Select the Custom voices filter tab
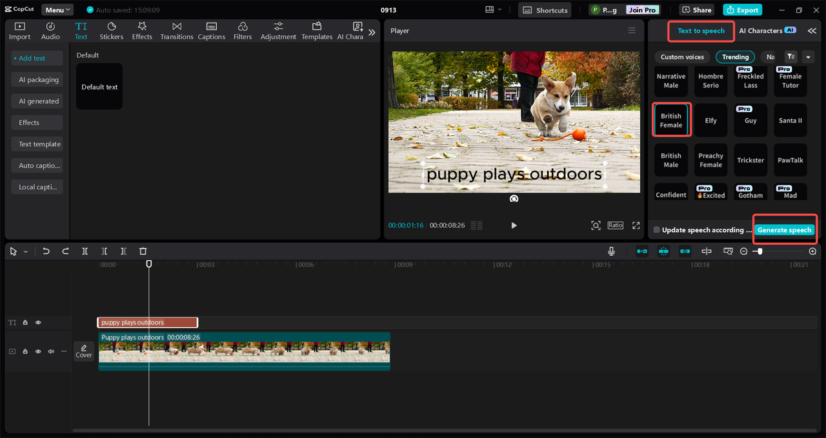 pos(682,57)
